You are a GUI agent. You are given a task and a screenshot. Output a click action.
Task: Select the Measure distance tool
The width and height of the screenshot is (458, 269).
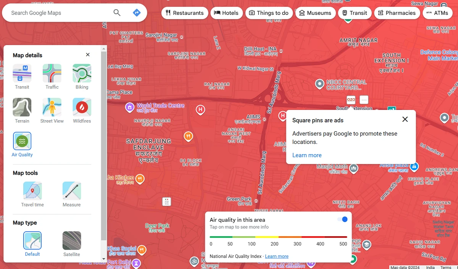click(72, 195)
